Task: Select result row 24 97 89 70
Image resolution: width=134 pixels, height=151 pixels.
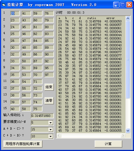Action: tap(90, 42)
